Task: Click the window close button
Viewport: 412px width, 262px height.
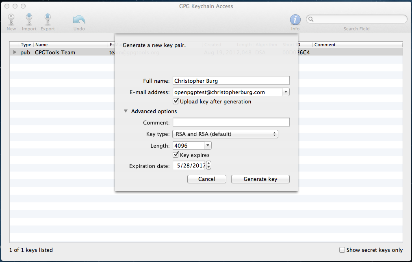Action: pyautogui.click(x=7, y=6)
